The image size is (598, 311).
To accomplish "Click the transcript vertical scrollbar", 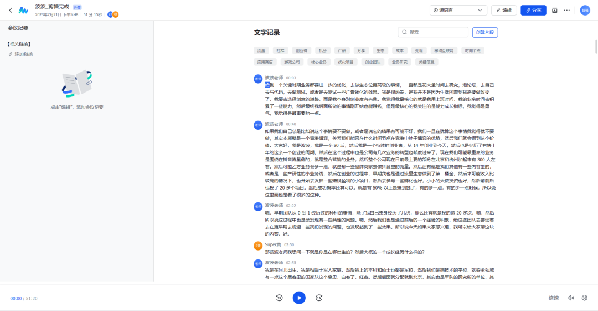I will pos(596,47).
